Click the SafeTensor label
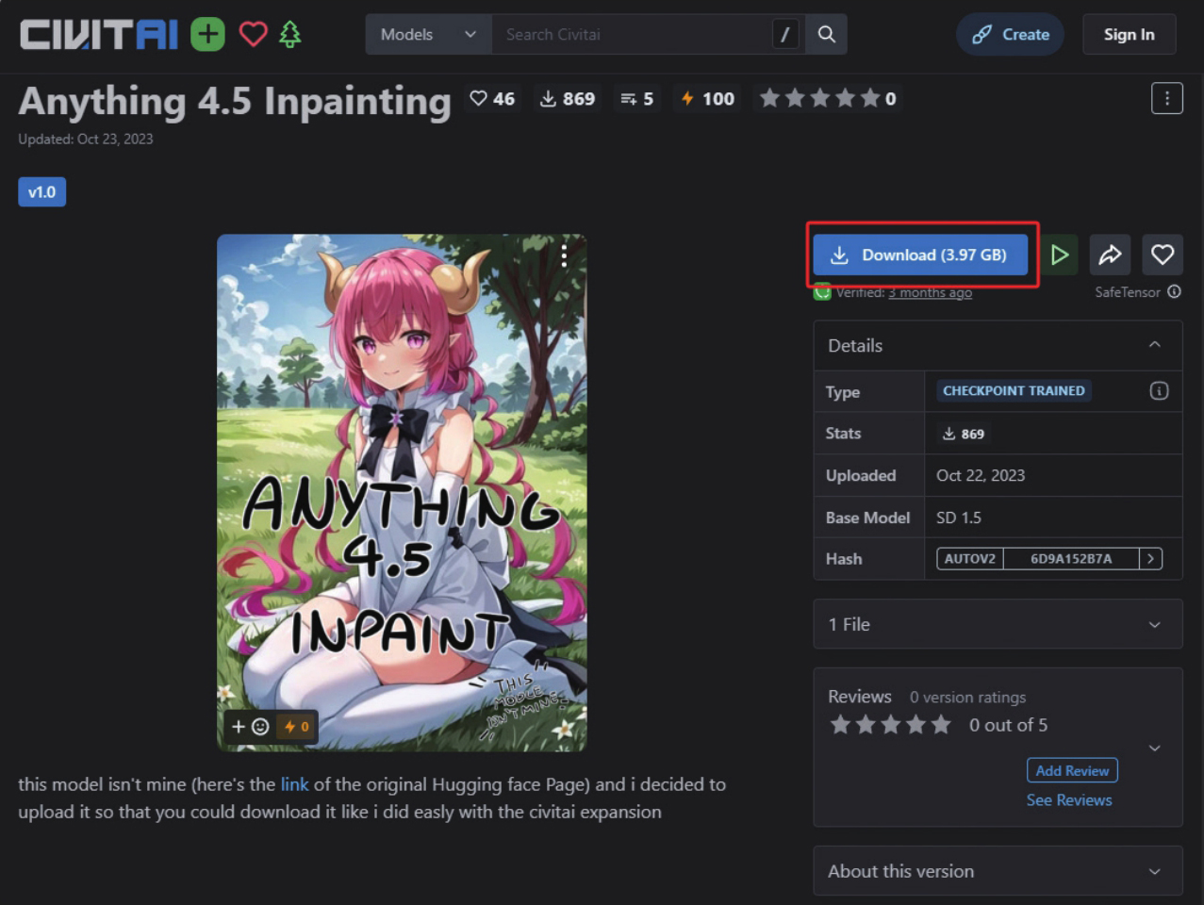1204x905 pixels. [1128, 292]
